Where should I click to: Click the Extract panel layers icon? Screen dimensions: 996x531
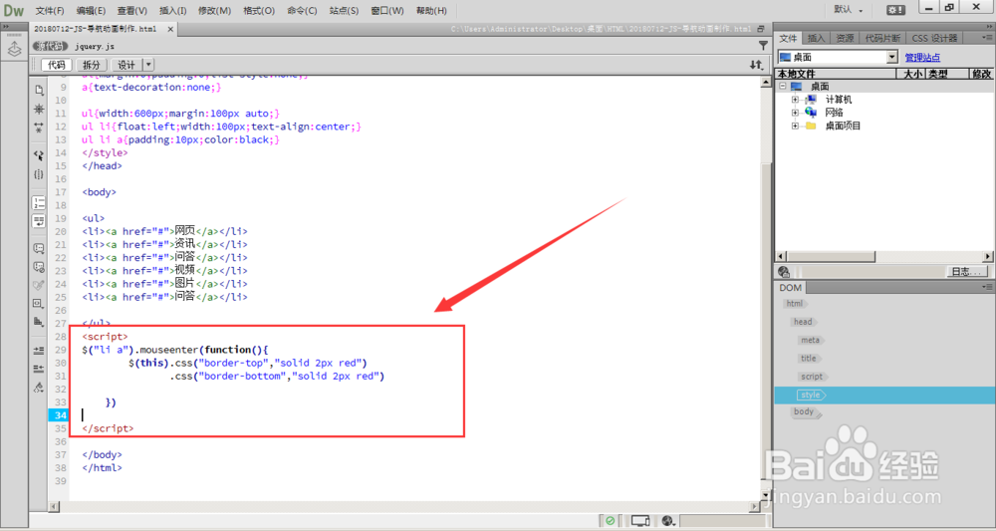click(x=13, y=48)
